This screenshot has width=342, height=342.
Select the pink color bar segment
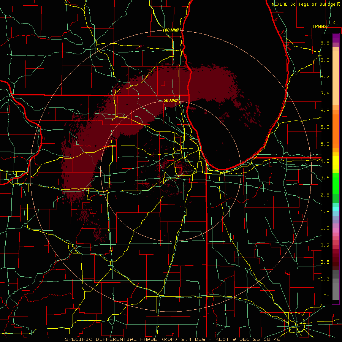pyautogui.click(x=336, y=230)
